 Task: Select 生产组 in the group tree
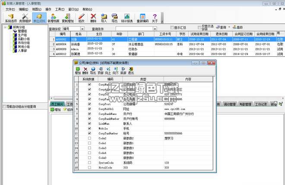[22, 35]
